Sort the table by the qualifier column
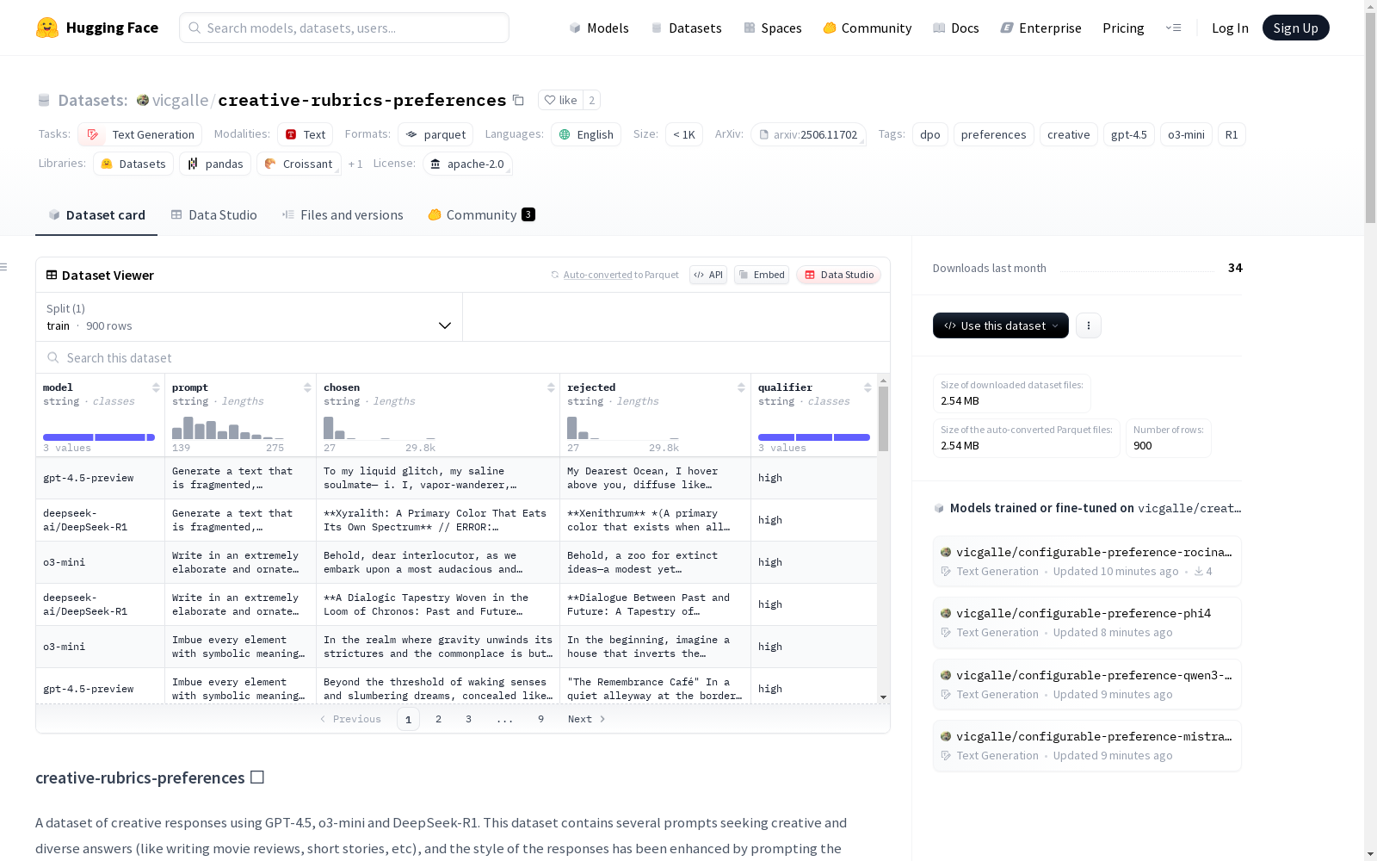This screenshot has height=861, width=1377. (x=868, y=387)
